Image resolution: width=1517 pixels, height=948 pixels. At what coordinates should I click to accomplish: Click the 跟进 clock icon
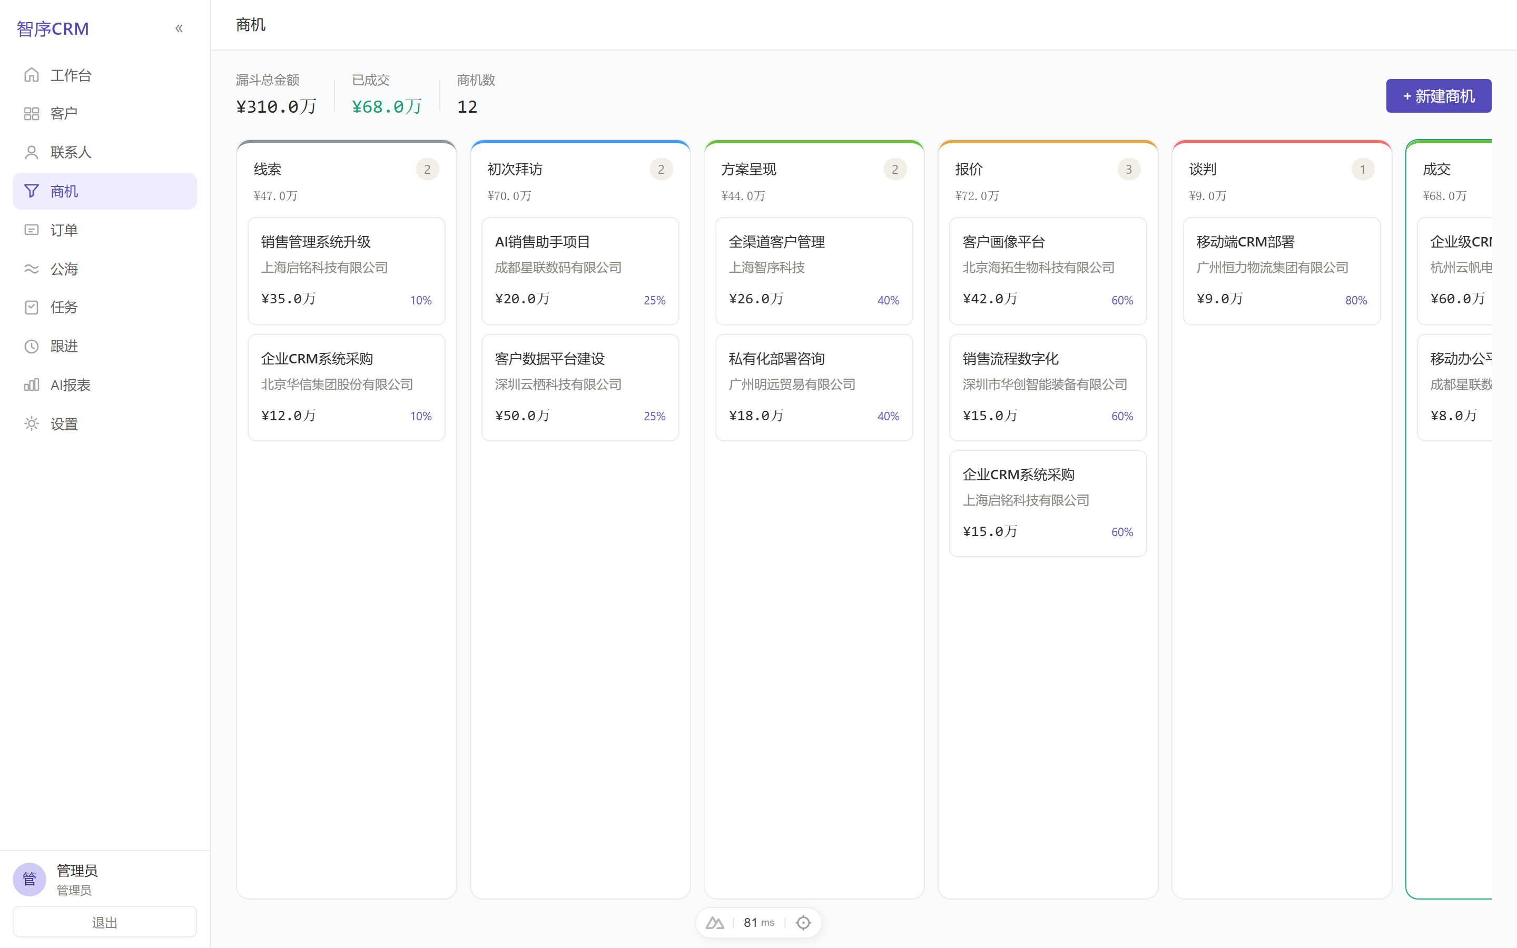(x=32, y=346)
